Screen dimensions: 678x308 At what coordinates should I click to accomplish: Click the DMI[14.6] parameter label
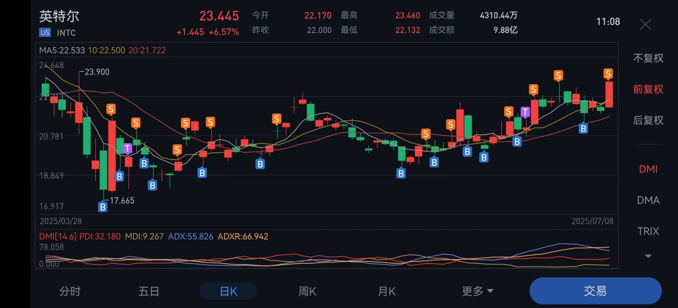coord(58,236)
